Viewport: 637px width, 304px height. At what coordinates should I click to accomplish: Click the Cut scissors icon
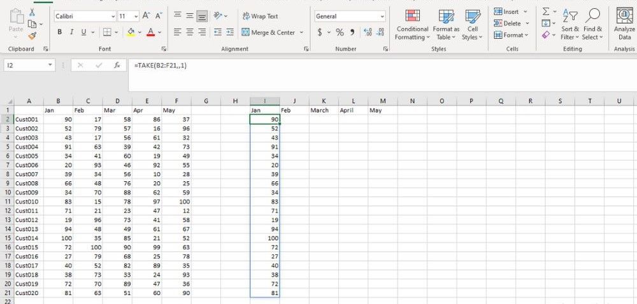[32, 12]
